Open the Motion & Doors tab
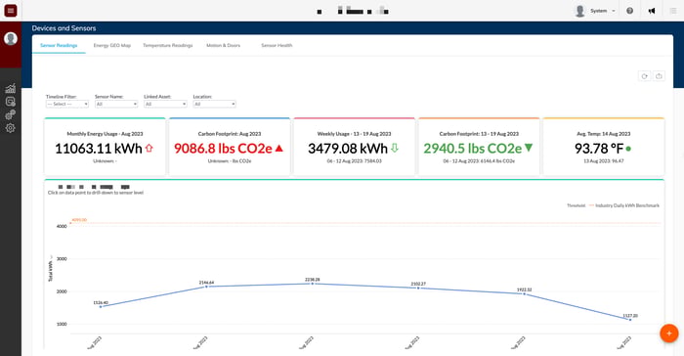 click(x=224, y=45)
